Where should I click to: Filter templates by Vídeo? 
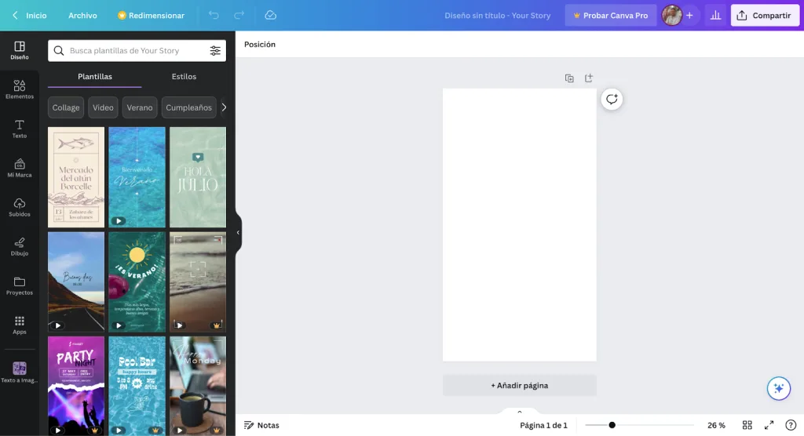[x=103, y=107]
